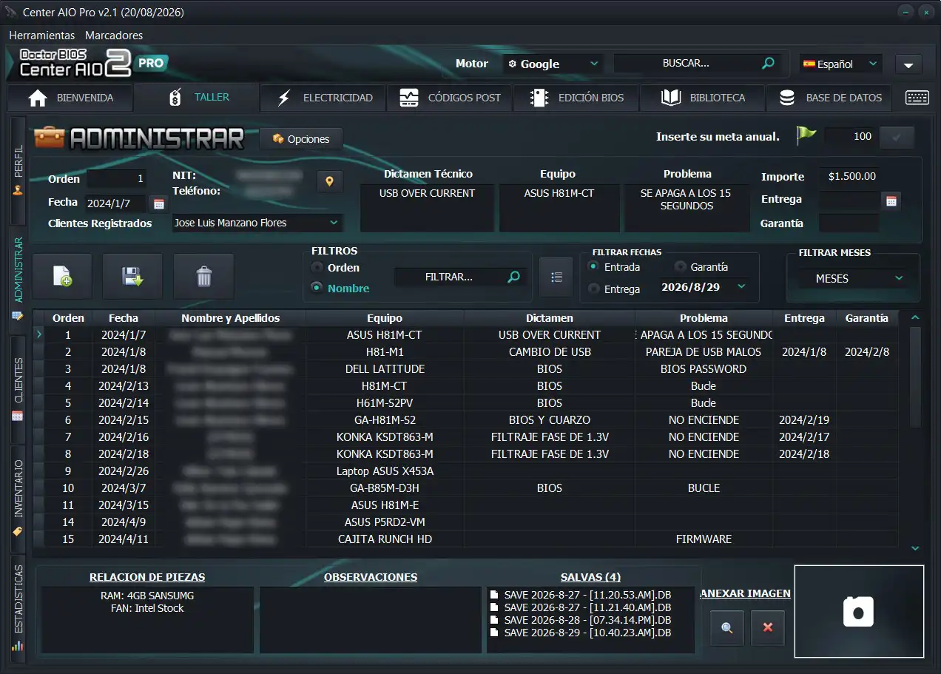Click the zoom magnifier button under ANEXAR IMAGEN
This screenshot has height=674, width=941.
tap(727, 627)
